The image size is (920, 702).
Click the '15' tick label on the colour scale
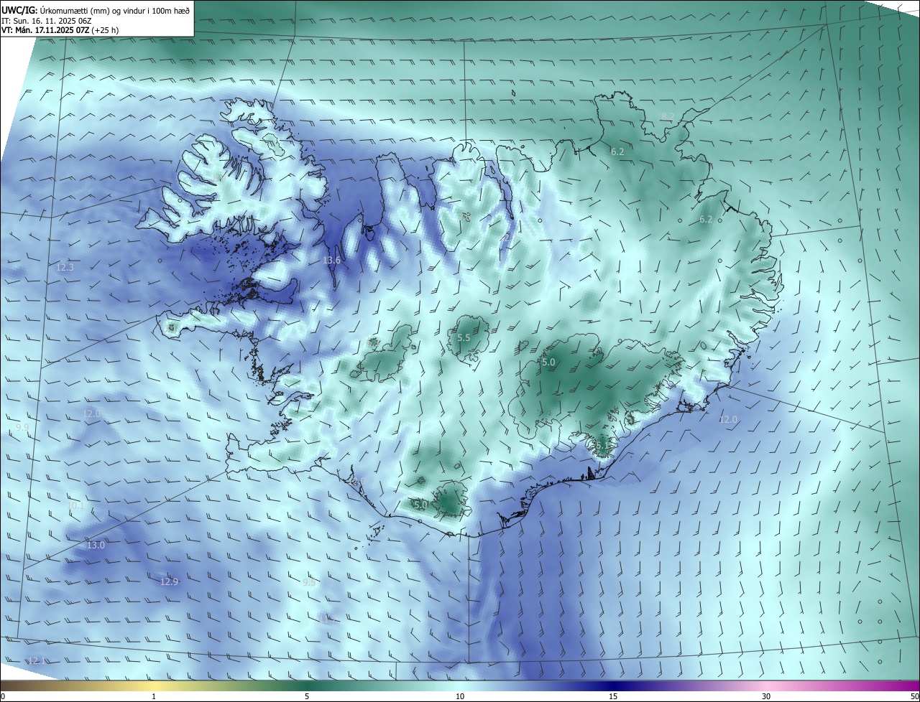pyautogui.click(x=613, y=696)
